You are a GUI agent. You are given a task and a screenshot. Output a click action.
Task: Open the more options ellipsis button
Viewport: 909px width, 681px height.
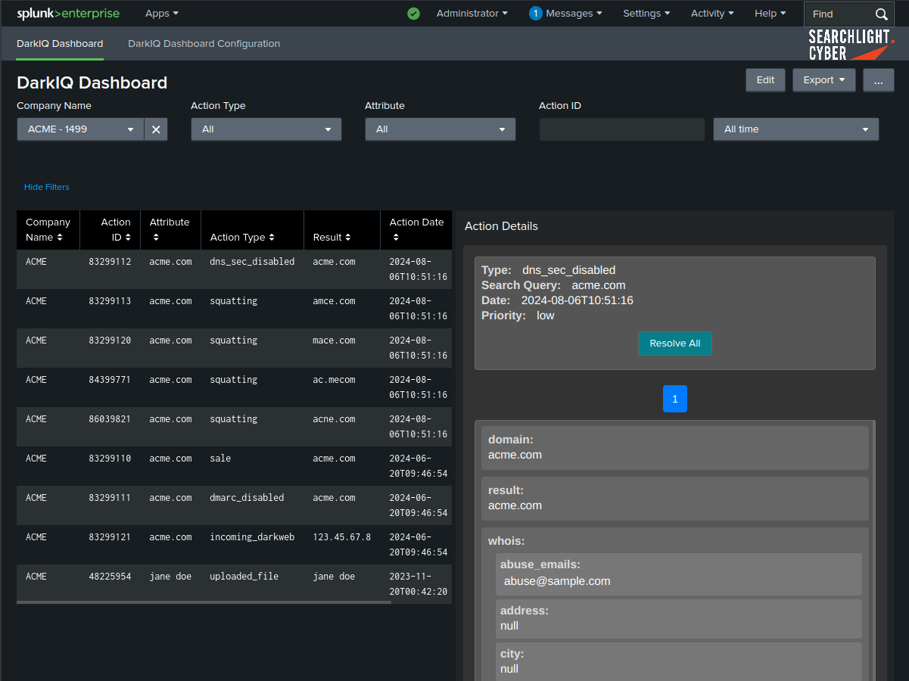click(878, 80)
